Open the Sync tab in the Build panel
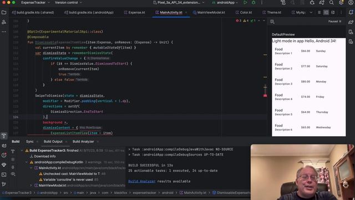This screenshot has height=200, width=355. point(29,142)
